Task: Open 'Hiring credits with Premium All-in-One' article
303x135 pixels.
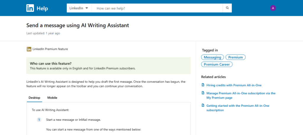Action: 234,85
